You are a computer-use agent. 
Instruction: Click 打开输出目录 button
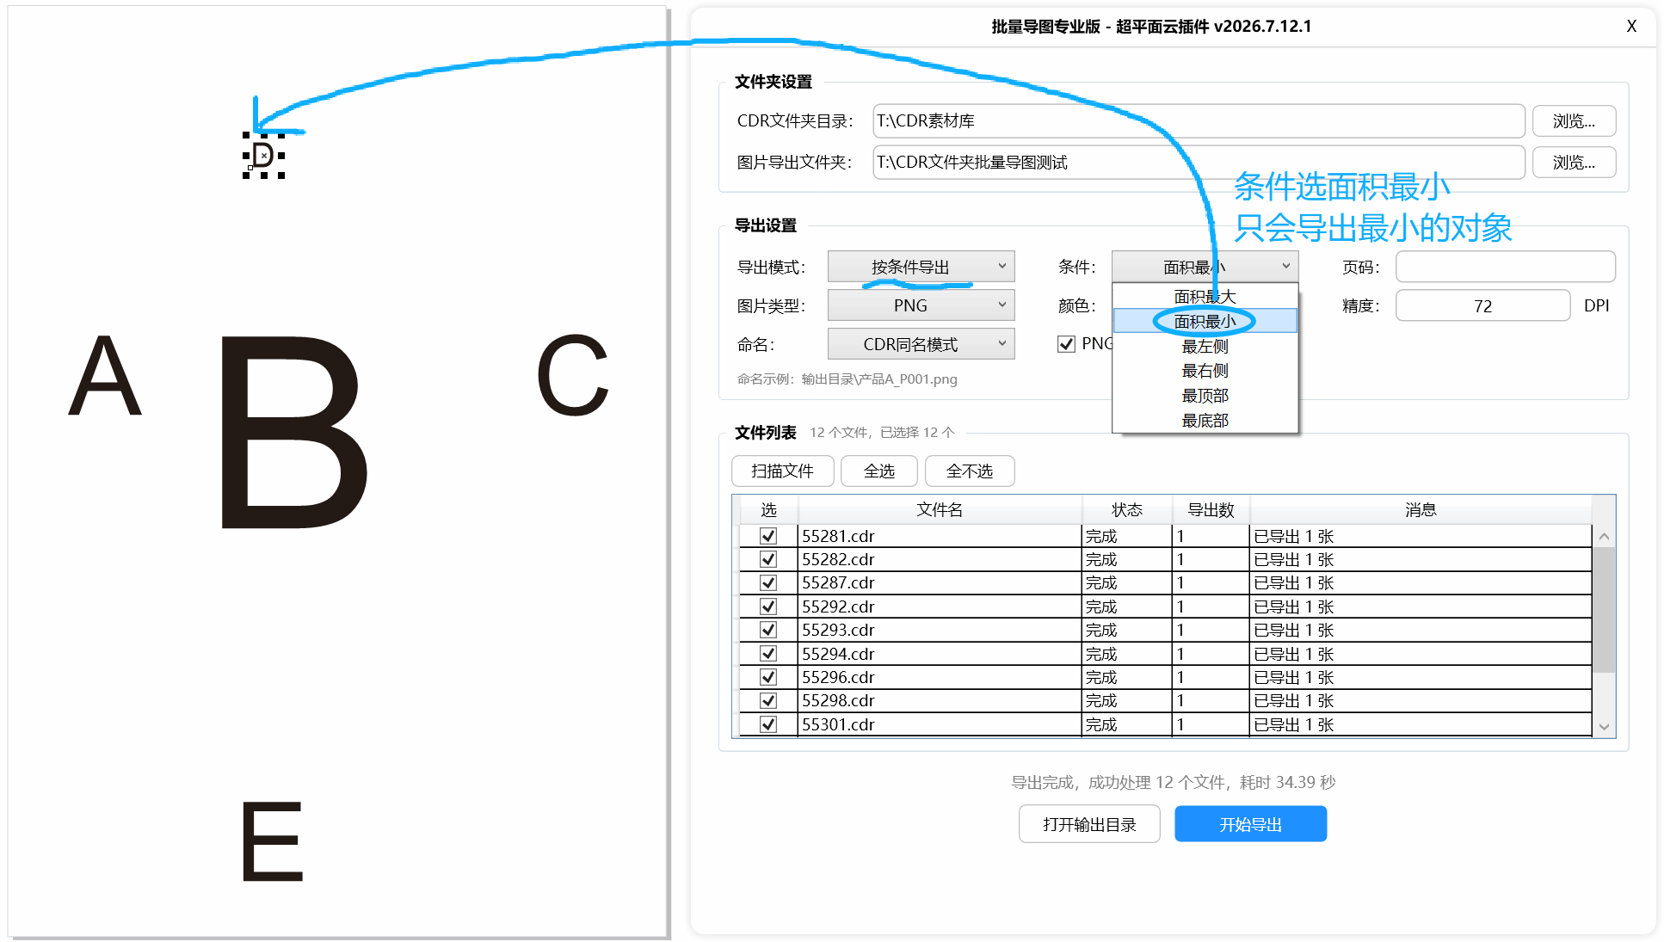point(1089,824)
